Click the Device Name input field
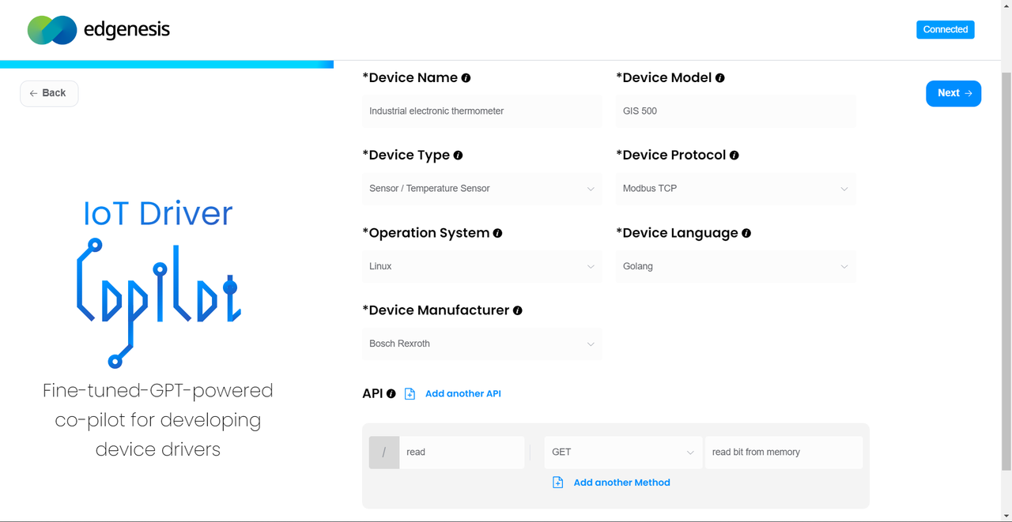This screenshot has width=1012, height=522. (x=481, y=111)
